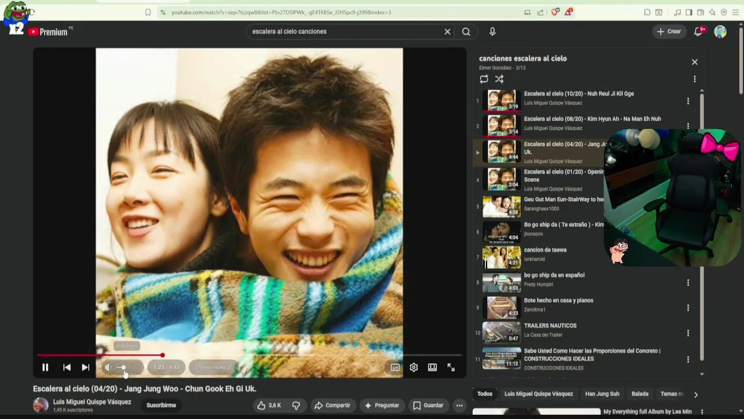Clear the search box text
This screenshot has width=744, height=419.
point(448,31)
